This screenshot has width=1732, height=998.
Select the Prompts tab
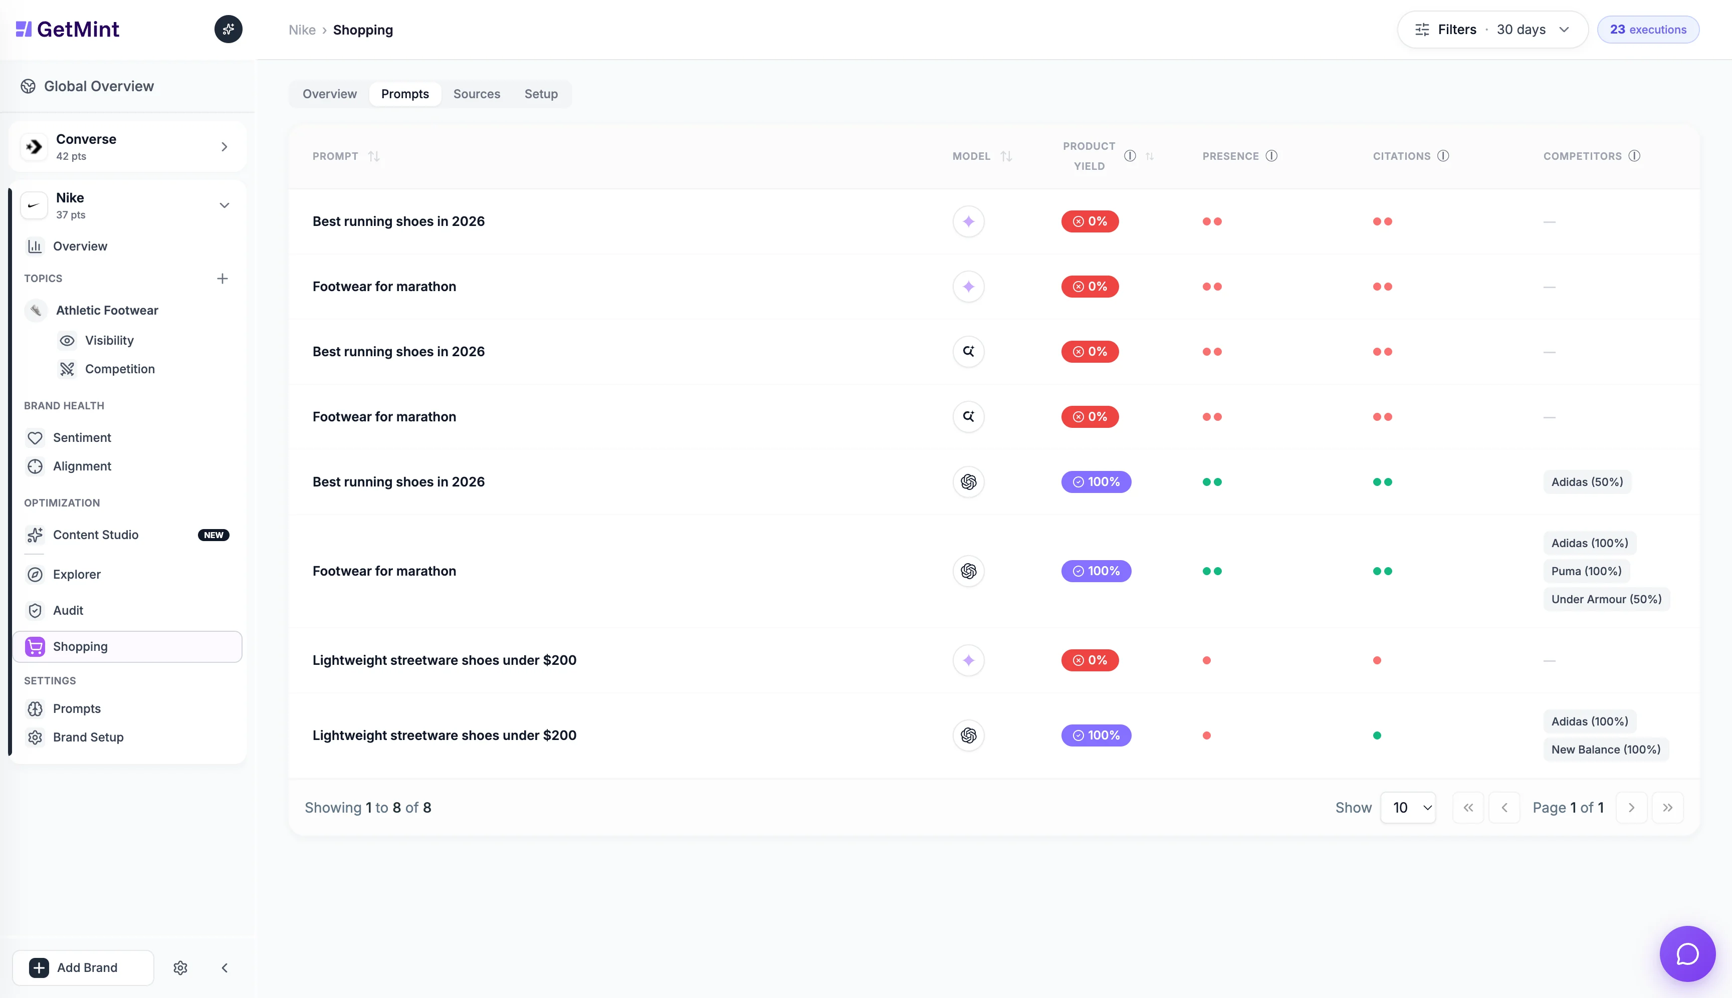(x=405, y=94)
